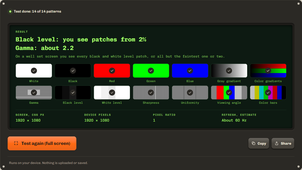The height and width of the screenshot is (170, 302).
Task: Select the Gray gradient pattern thumbnail
Action: [x=229, y=71]
